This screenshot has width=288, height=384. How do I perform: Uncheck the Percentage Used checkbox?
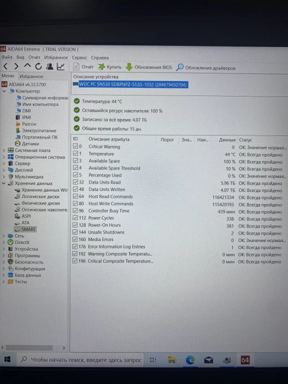(x=75, y=175)
